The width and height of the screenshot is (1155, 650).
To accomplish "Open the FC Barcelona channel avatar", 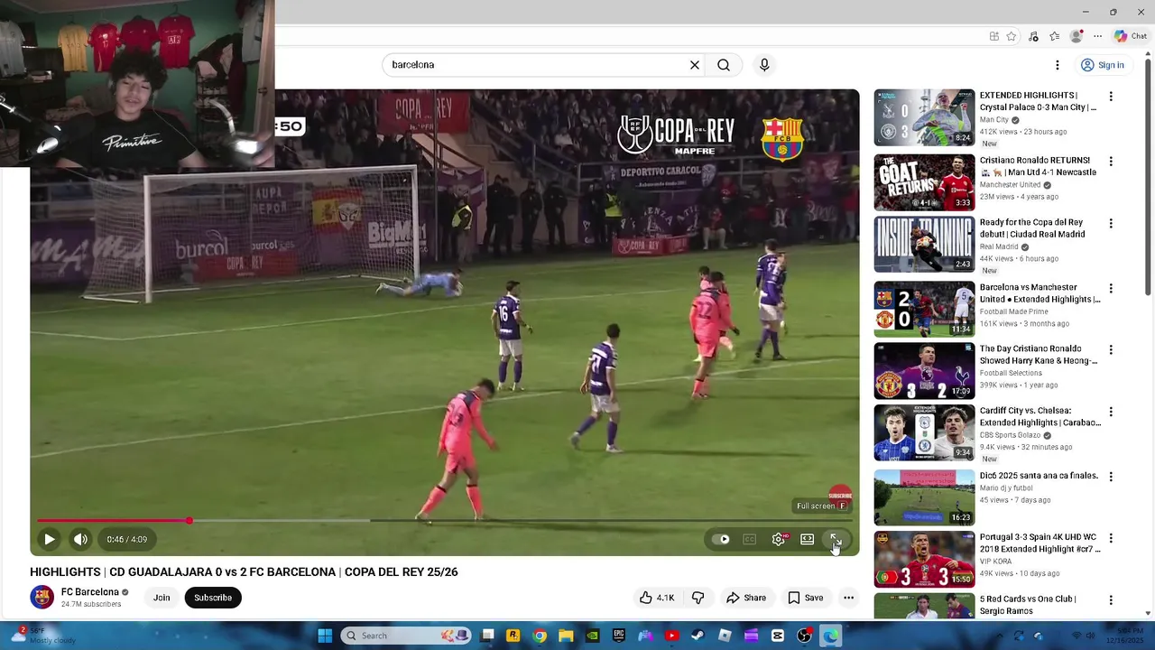I will tap(42, 598).
